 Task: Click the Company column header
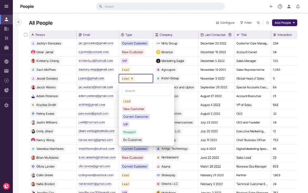176,35
